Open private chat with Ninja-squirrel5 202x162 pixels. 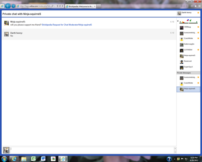point(188,89)
